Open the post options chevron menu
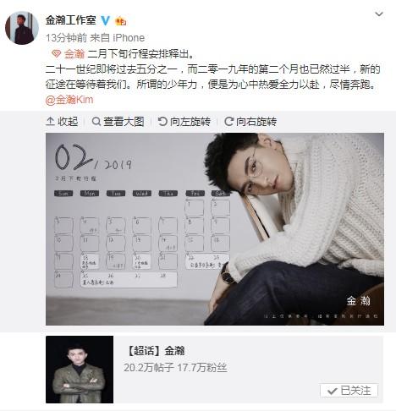This screenshot has height=411, width=396. [379, 14]
